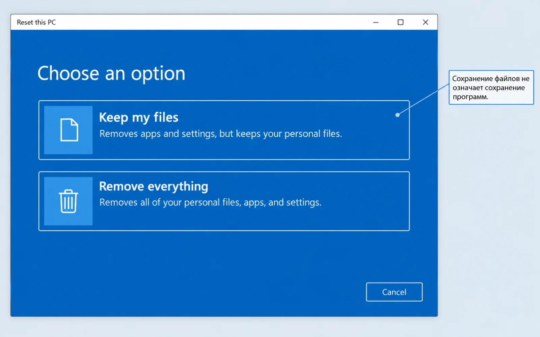Choose the Remove everything heading
The image size is (540, 337).
pyautogui.click(x=154, y=186)
